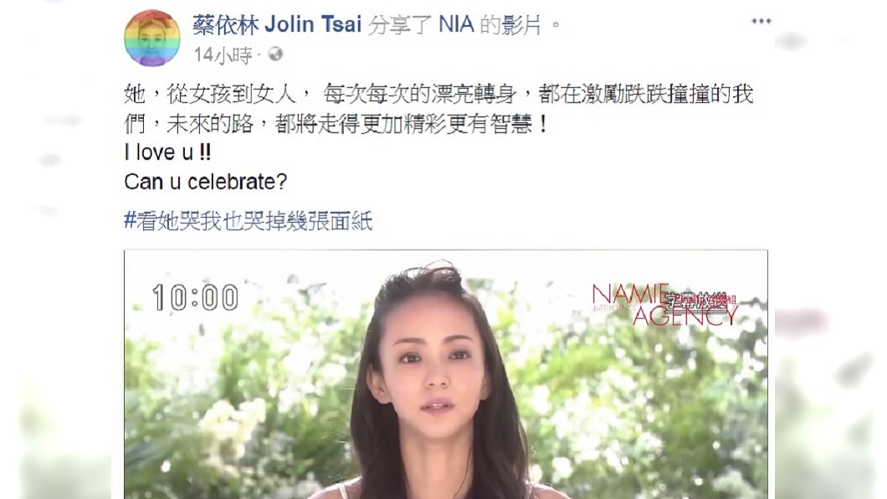Screen dimensions: 887x499
Task: Open the NIA page link
Action: pyautogui.click(x=456, y=25)
